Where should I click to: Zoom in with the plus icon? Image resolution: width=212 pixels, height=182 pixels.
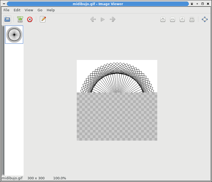point(163,19)
